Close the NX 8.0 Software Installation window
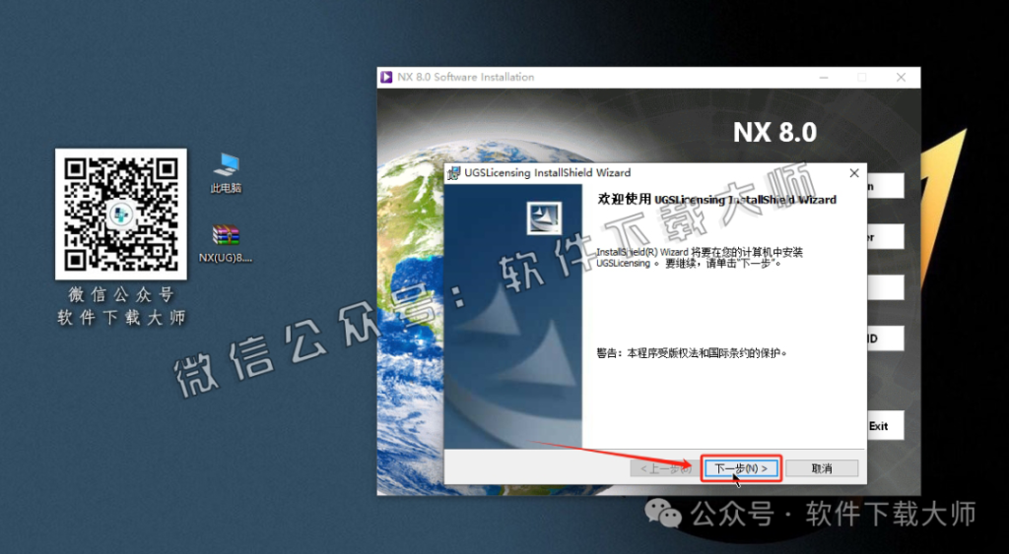 [901, 77]
